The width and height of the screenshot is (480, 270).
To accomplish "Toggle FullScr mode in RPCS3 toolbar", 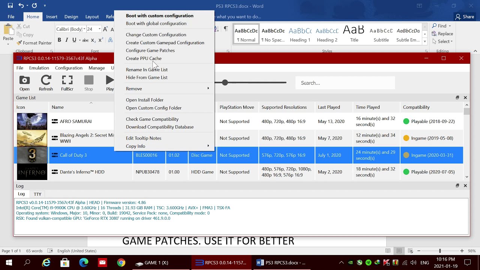I will coord(67,83).
